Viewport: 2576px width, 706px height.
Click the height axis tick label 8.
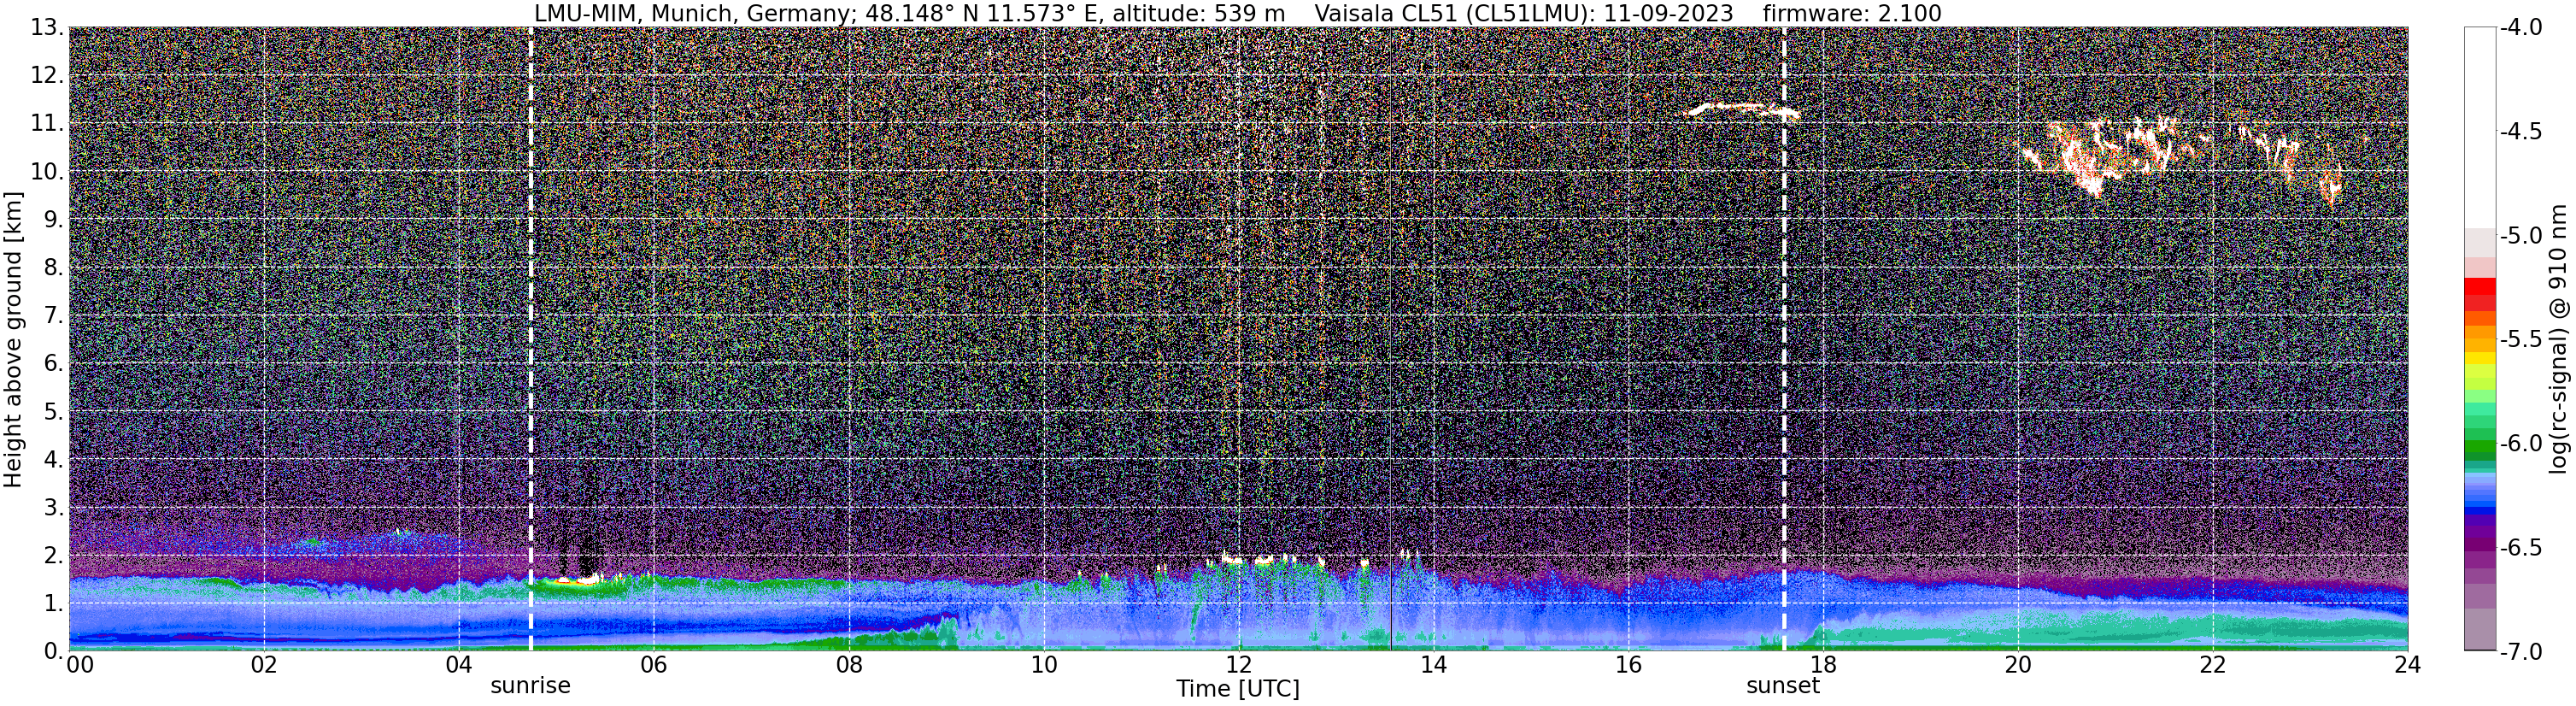[x=53, y=268]
